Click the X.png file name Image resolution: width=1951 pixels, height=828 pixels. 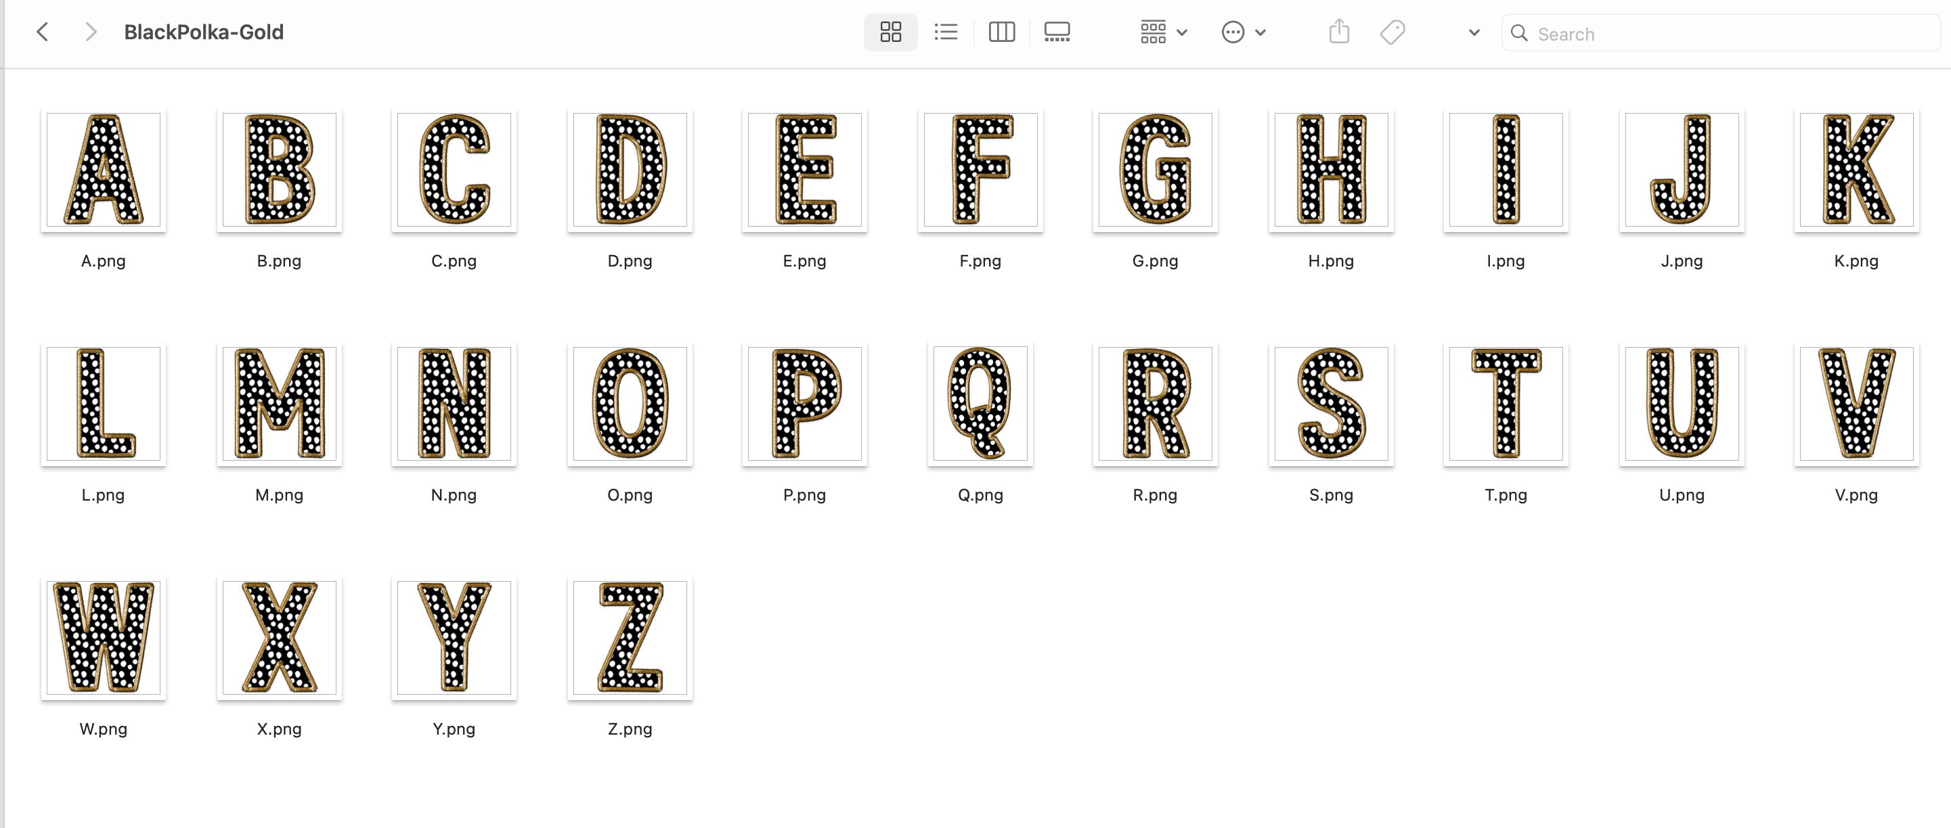point(280,729)
